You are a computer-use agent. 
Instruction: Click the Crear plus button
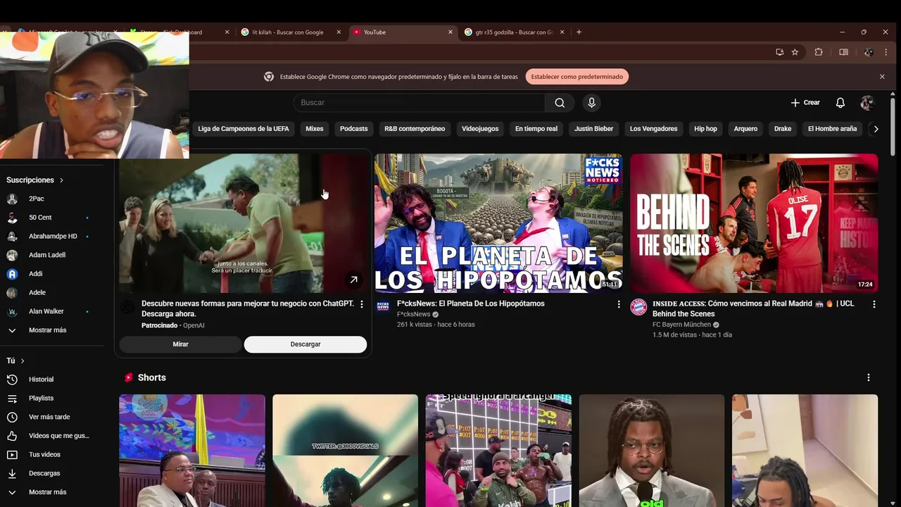click(x=805, y=103)
